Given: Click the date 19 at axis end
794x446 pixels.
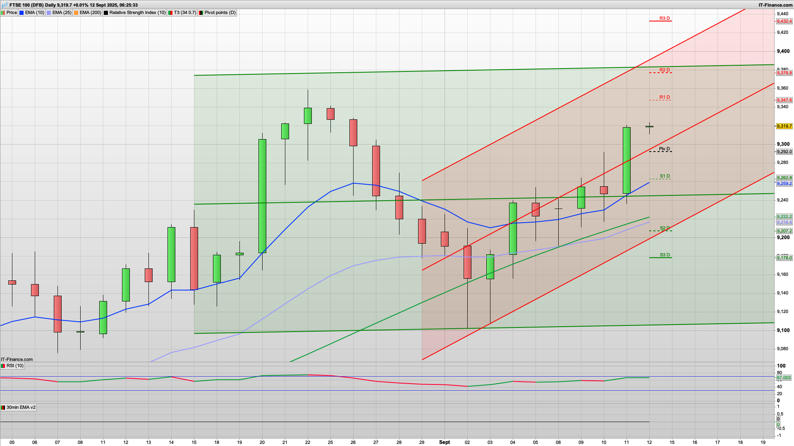Looking at the screenshot, I should tap(763, 442).
